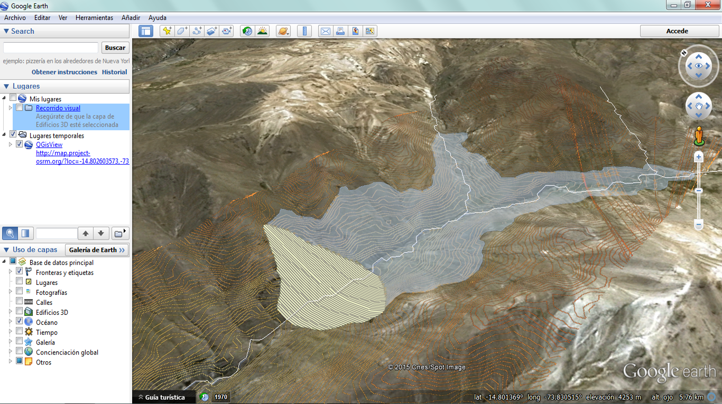Click the magnifier search-places button
Screen dimensions: 722x404
(x=10, y=233)
